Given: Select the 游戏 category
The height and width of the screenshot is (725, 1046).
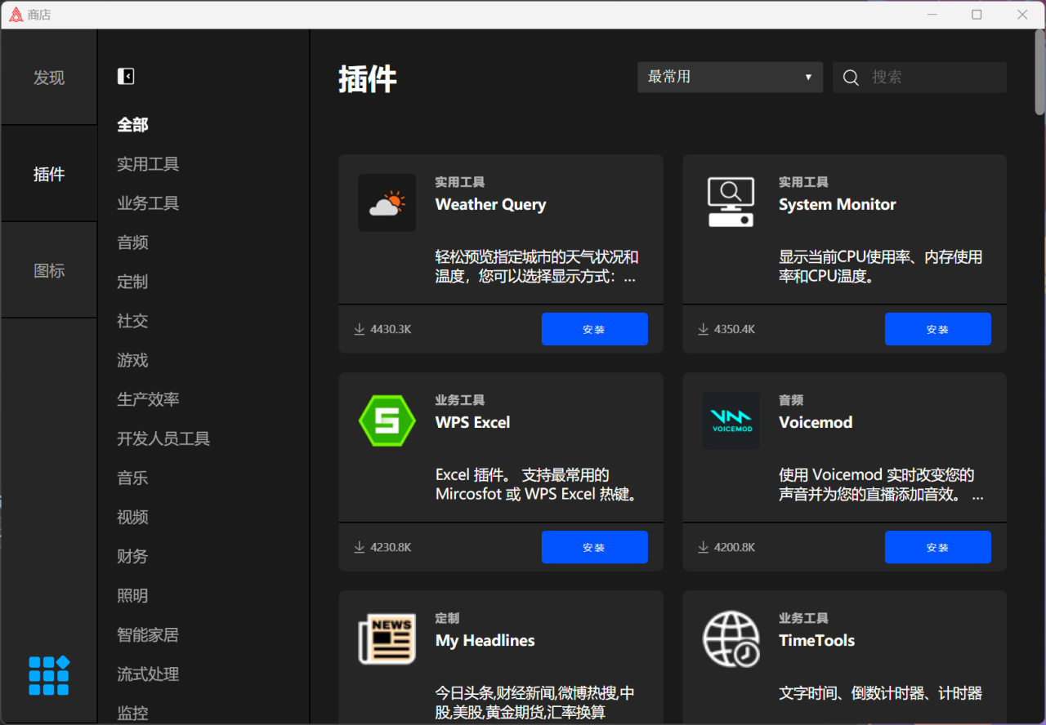Looking at the screenshot, I should [x=132, y=359].
